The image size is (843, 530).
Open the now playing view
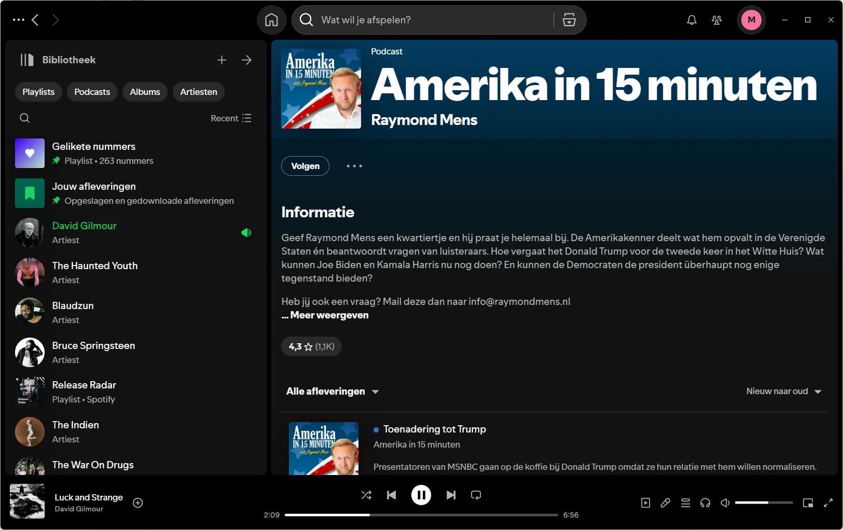(645, 503)
